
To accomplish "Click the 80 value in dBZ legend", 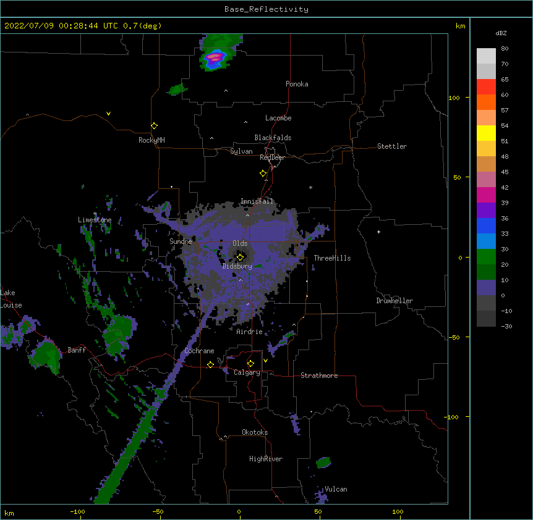I will coord(505,49).
